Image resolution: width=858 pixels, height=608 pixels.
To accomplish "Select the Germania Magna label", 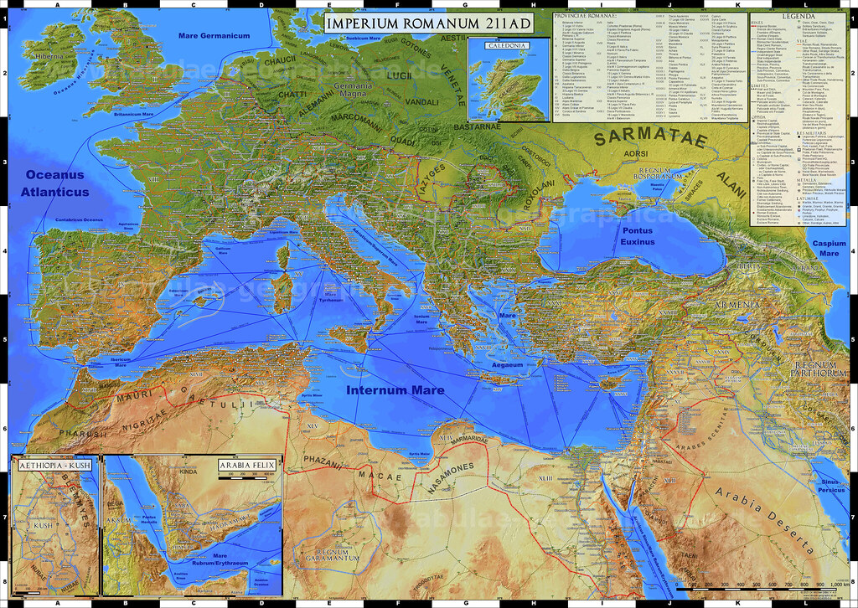I will point(353,90).
